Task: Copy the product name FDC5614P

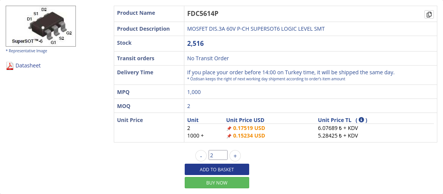Action: coord(429,14)
